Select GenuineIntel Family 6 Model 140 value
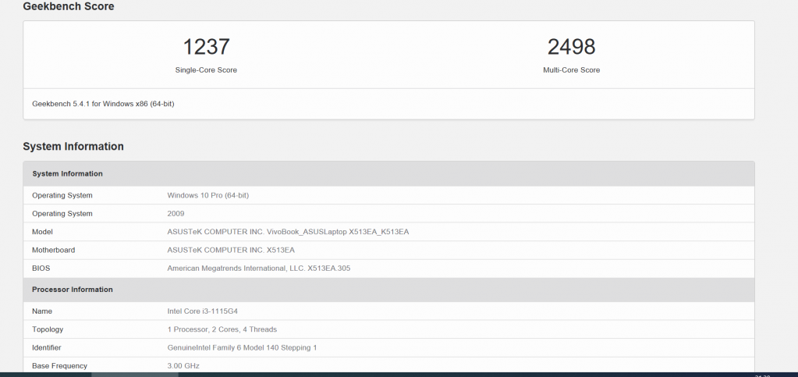This screenshot has width=798, height=377. tap(243, 347)
